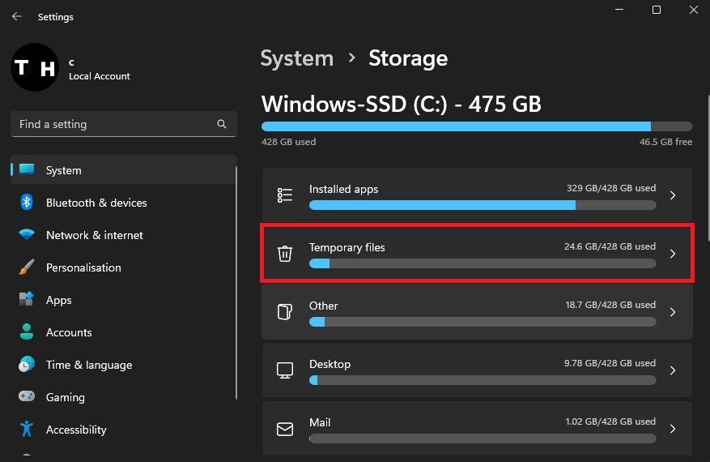
Task: Click the Windows-SSD storage usage bar
Action: pyautogui.click(x=477, y=126)
